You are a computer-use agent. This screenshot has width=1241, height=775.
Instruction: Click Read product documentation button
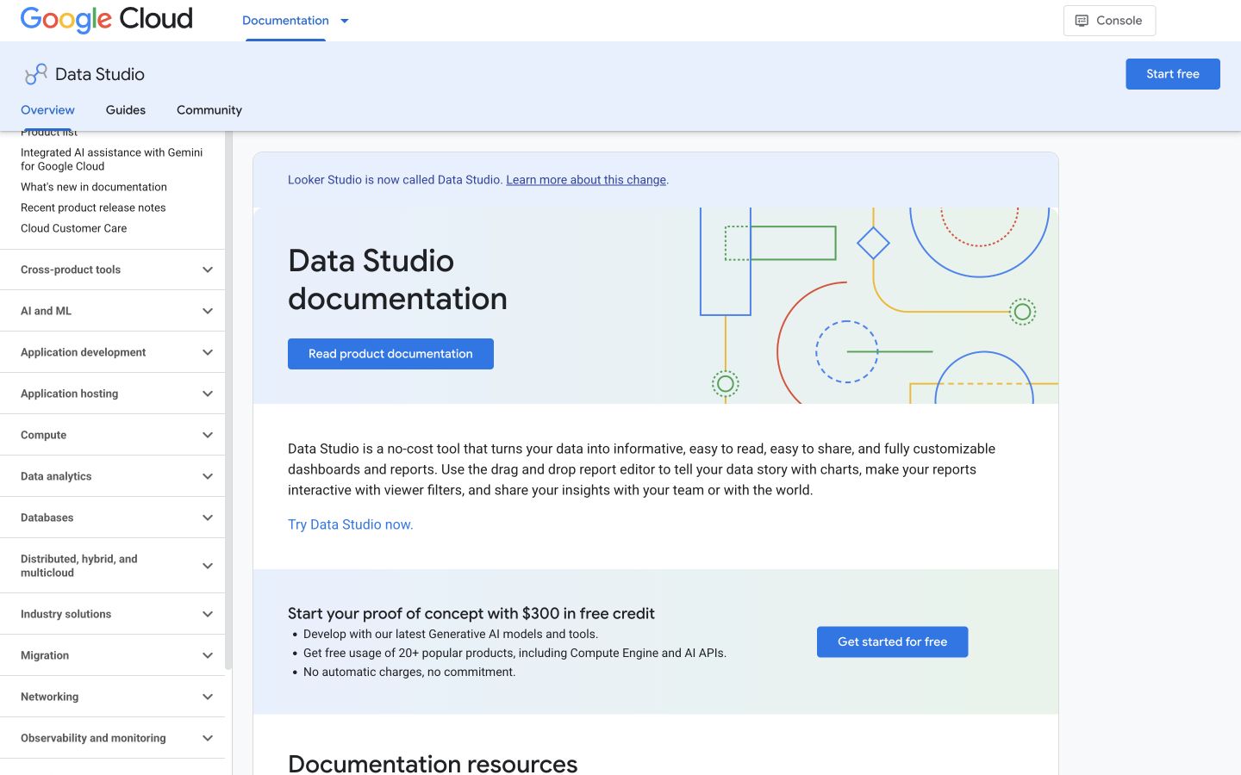point(390,354)
